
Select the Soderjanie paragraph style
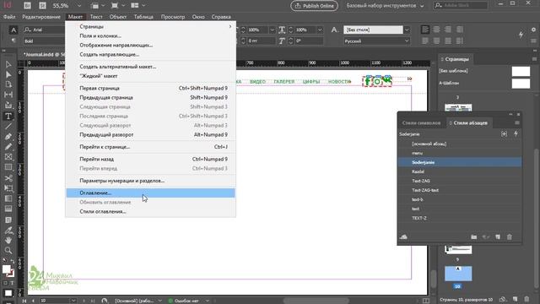[459, 162]
